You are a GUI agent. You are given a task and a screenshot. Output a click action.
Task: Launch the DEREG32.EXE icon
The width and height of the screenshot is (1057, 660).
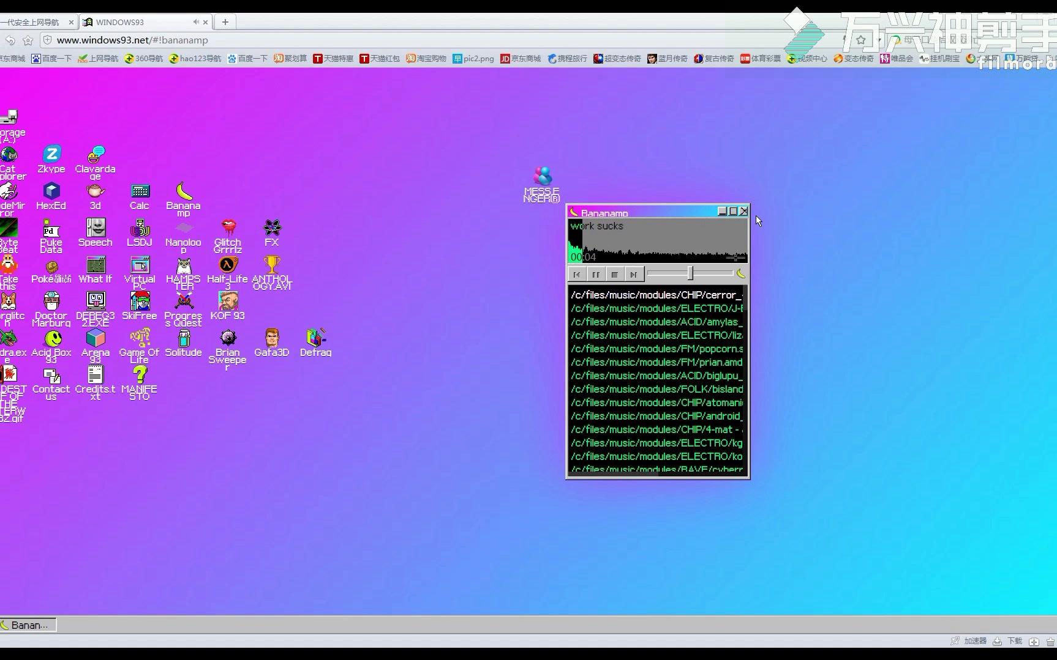(x=96, y=309)
